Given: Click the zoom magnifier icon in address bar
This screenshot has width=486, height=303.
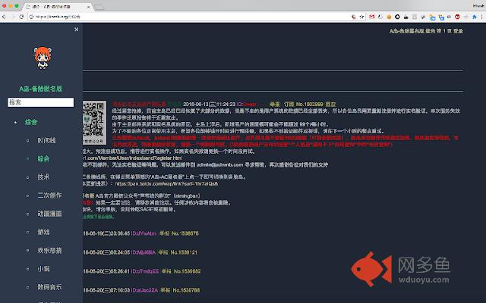Looking at the screenshot, I should (354, 17).
